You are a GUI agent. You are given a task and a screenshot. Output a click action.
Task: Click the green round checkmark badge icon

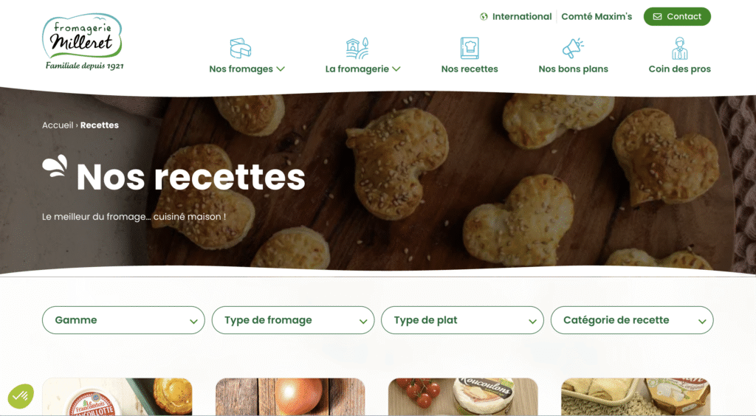pyautogui.click(x=21, y=396)
